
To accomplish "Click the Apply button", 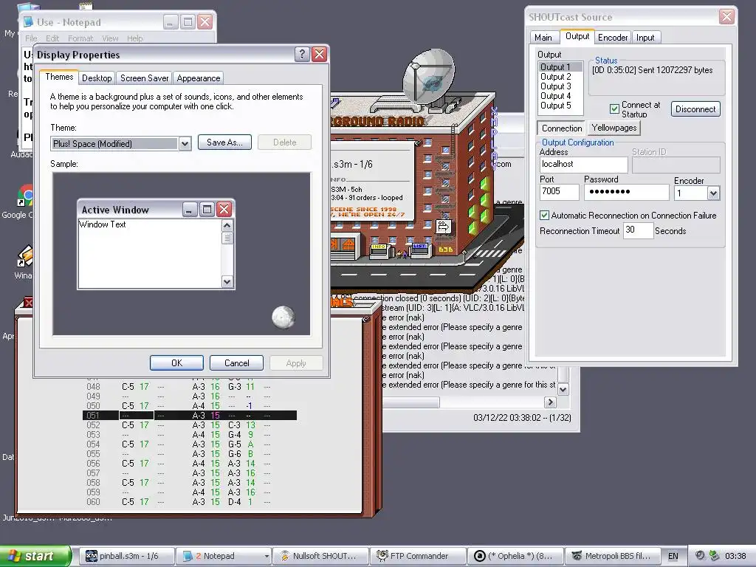I will pyautogui.click(x=296, y=363).
